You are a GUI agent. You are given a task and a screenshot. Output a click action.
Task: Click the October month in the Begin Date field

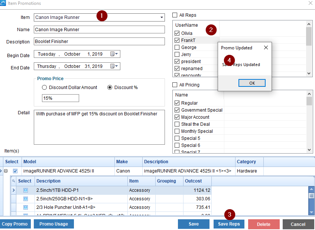pyautogui.click(x=72, y=54)
